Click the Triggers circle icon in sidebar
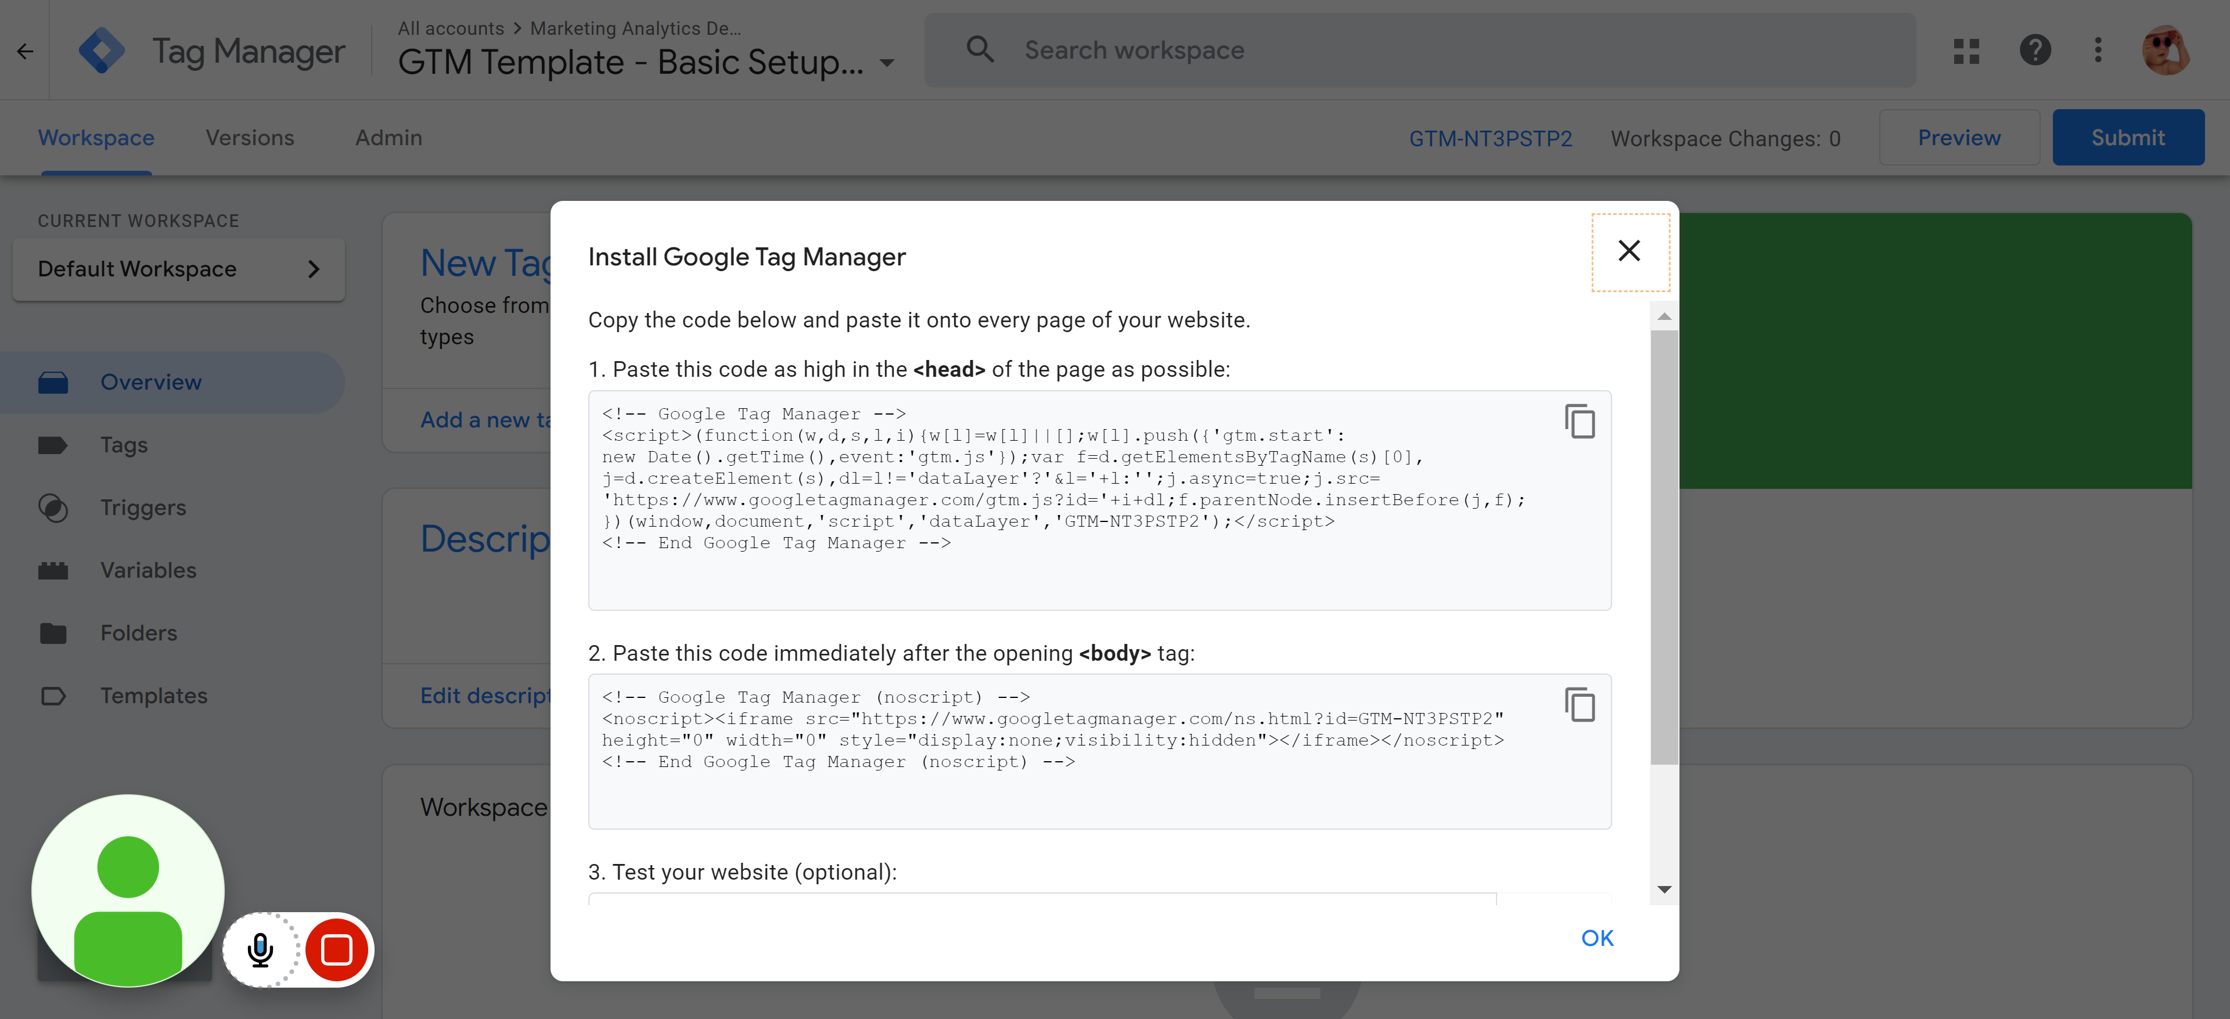Screen dimensions: 2230x1019 [x=53, y=507]
